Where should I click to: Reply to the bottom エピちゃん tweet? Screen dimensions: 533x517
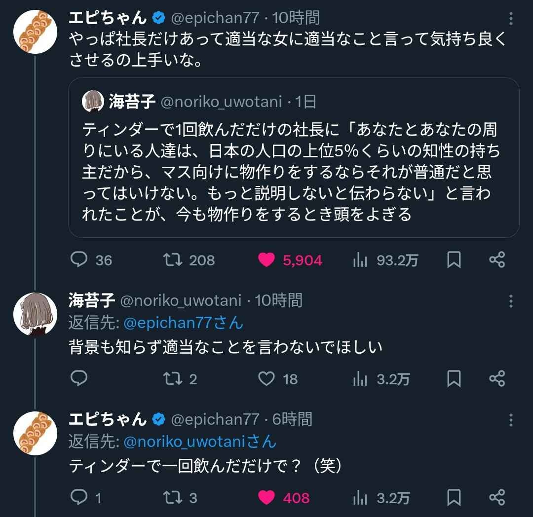pos(79,498)
